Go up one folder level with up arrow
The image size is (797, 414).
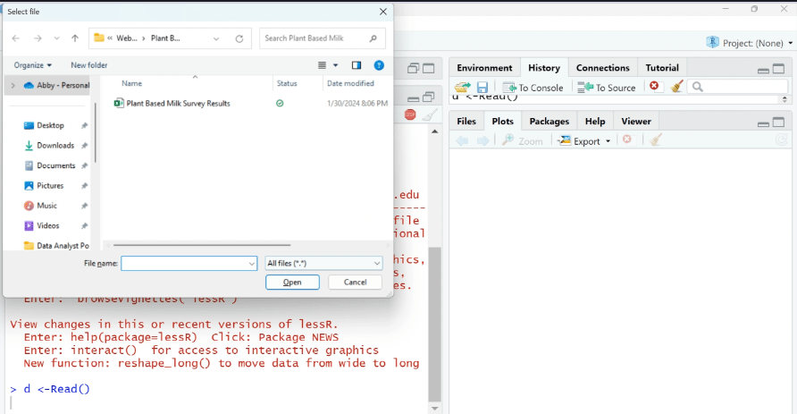pos(75,38)
